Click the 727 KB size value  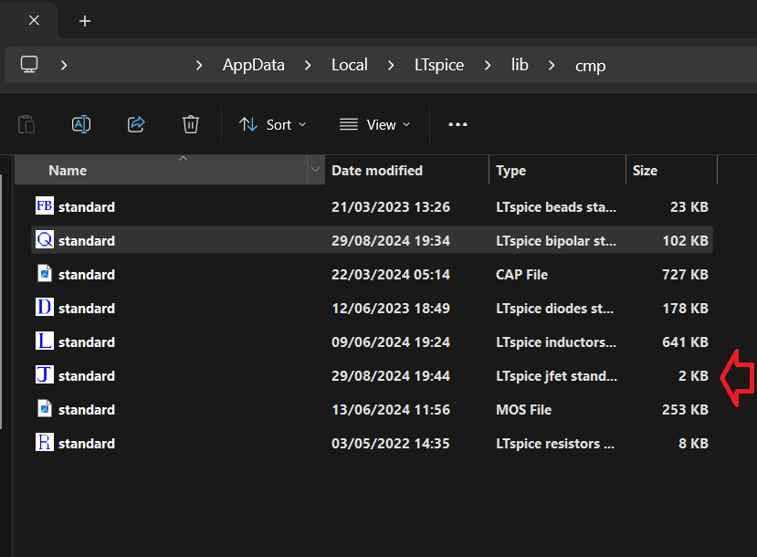[x=685, y=275]
